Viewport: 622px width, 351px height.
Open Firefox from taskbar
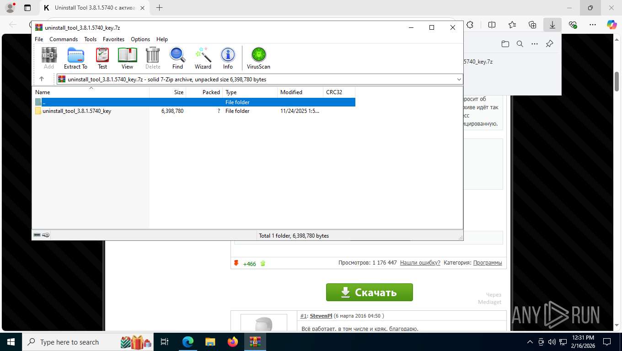(233, 342)
